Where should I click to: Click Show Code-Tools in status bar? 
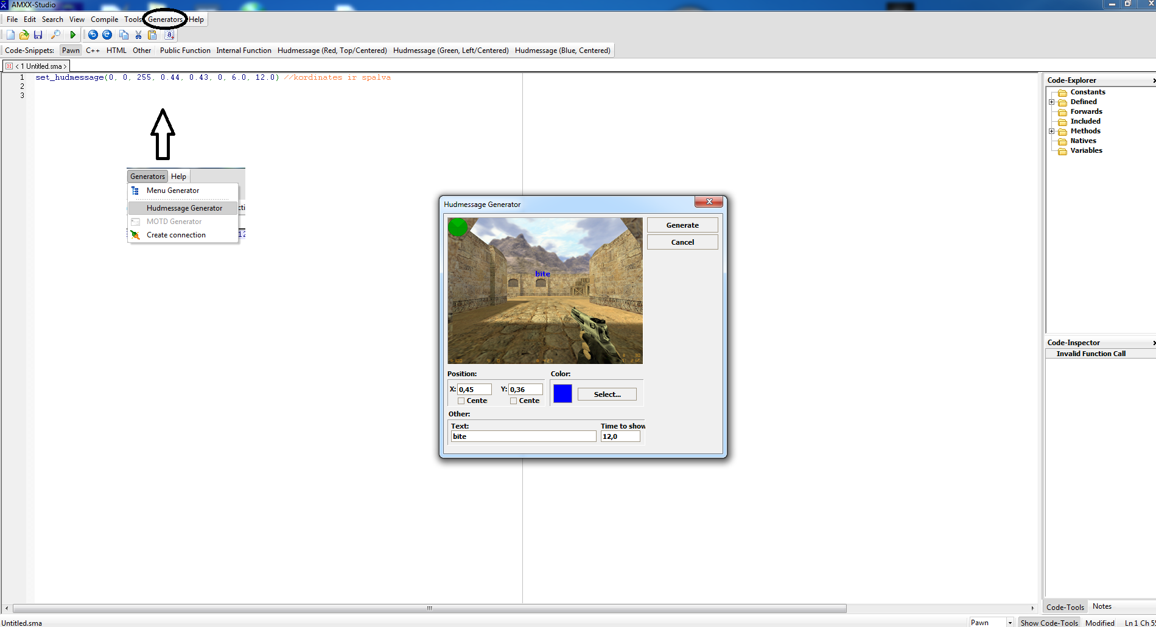pos(1049,623)
